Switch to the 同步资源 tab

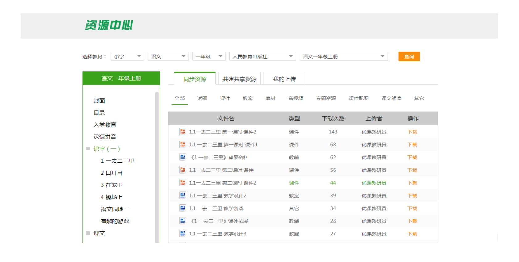click(x=195, y=79)
